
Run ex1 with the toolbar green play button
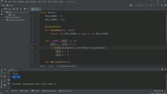[147, 5]
